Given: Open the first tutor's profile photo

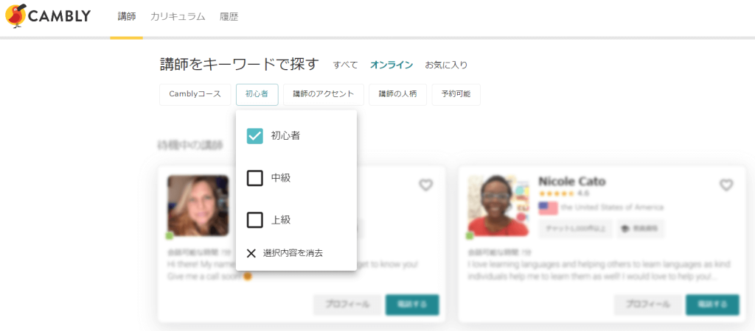Looking at the screenshot, I should (198, 205).
